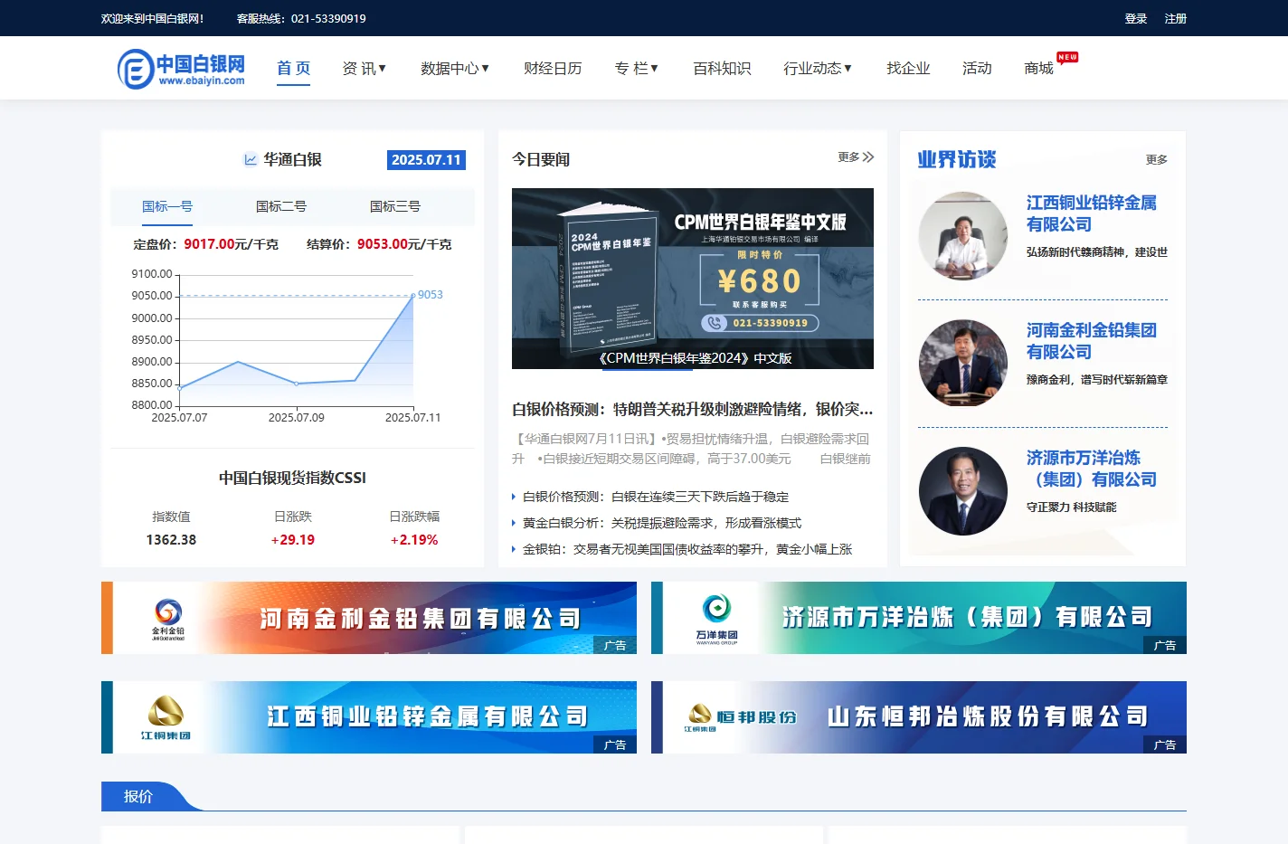Viewport: 1288px width, 844px height.
Task: Click the 江西铜业铅锌金属有限公司 banner ad
Action: [369, 717]
